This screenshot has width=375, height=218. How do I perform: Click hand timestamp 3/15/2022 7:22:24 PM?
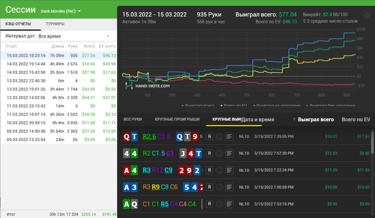click(x=274, y=170)
